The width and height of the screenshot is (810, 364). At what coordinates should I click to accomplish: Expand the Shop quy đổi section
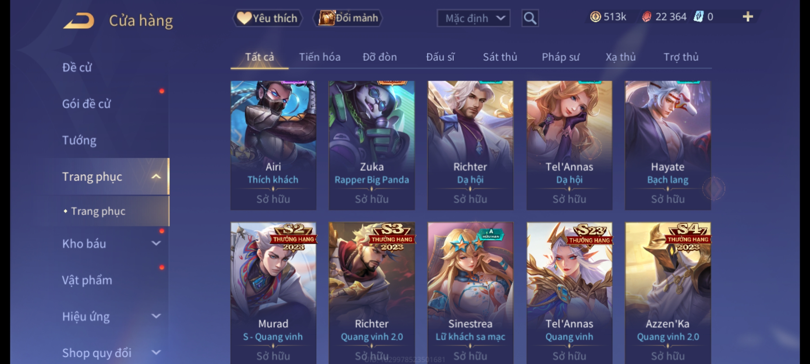156,352
